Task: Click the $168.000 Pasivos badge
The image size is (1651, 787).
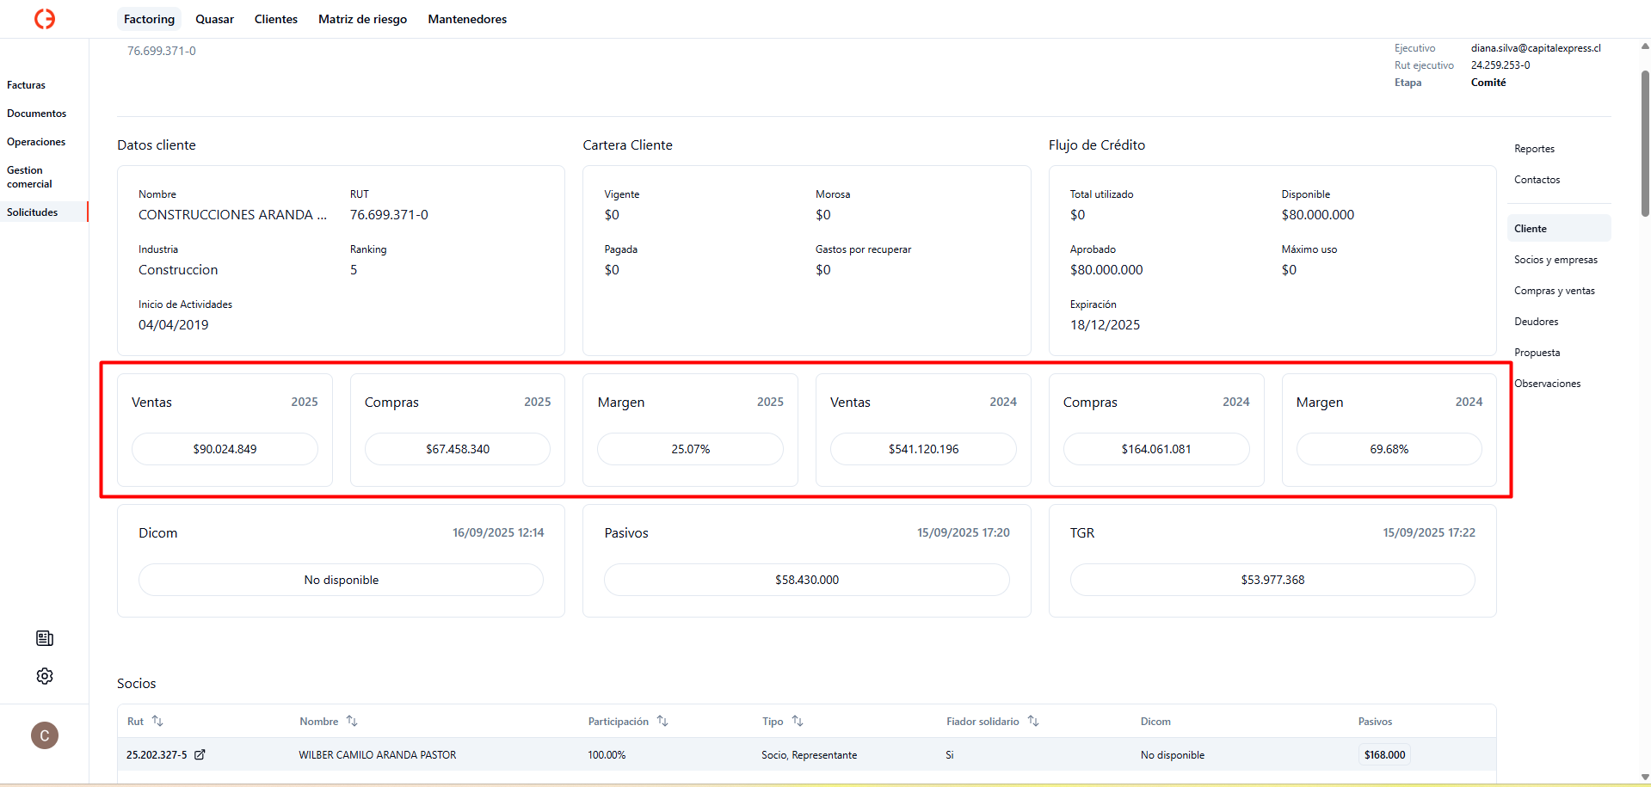Action: tap(1384, 755)
